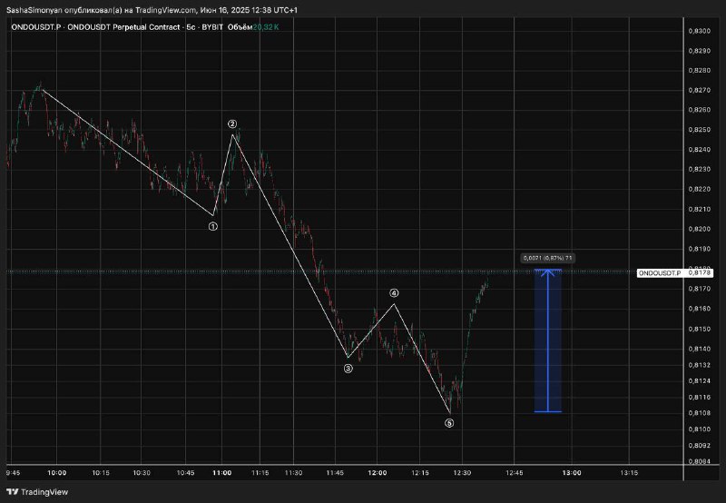Click the 0,0071 (0,87%) measurement tooltip
This screenshot has width=726, height=503.
pyautogui.click(x=548, y=258)
